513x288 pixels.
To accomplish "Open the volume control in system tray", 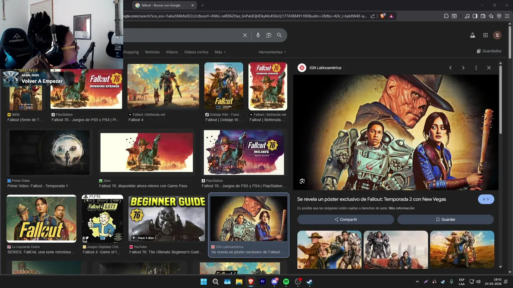I will click(478, 282).
